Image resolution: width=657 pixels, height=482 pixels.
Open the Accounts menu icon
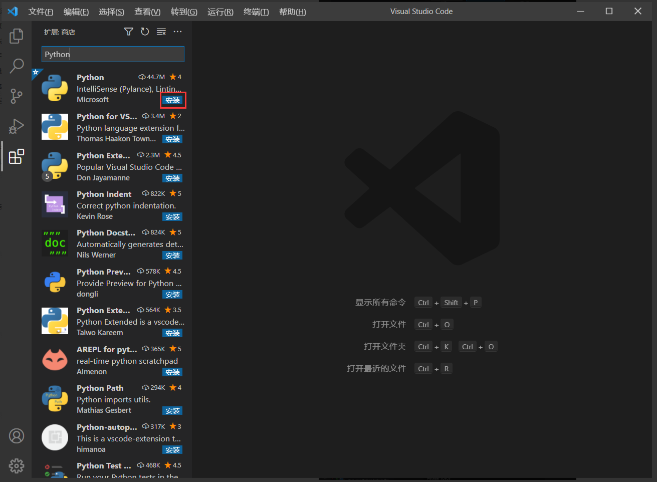[17, 436]
